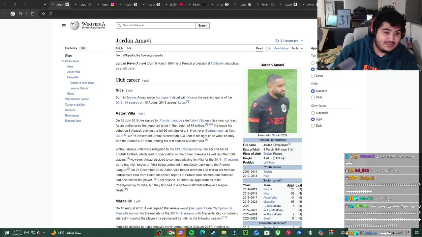Open Microsoft Edge from the taskbar
This screenshot has width=422, height=237.
tap(202, 233)
